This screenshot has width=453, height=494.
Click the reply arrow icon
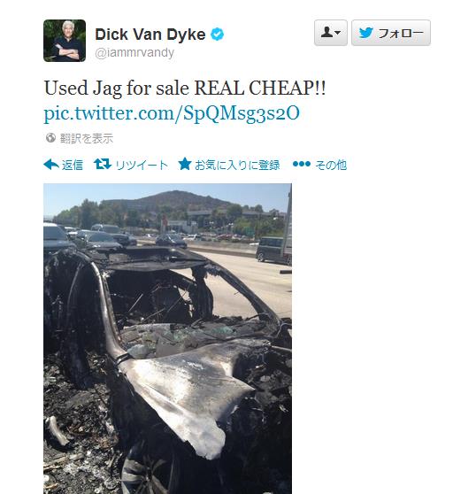(x=51, y=165)
